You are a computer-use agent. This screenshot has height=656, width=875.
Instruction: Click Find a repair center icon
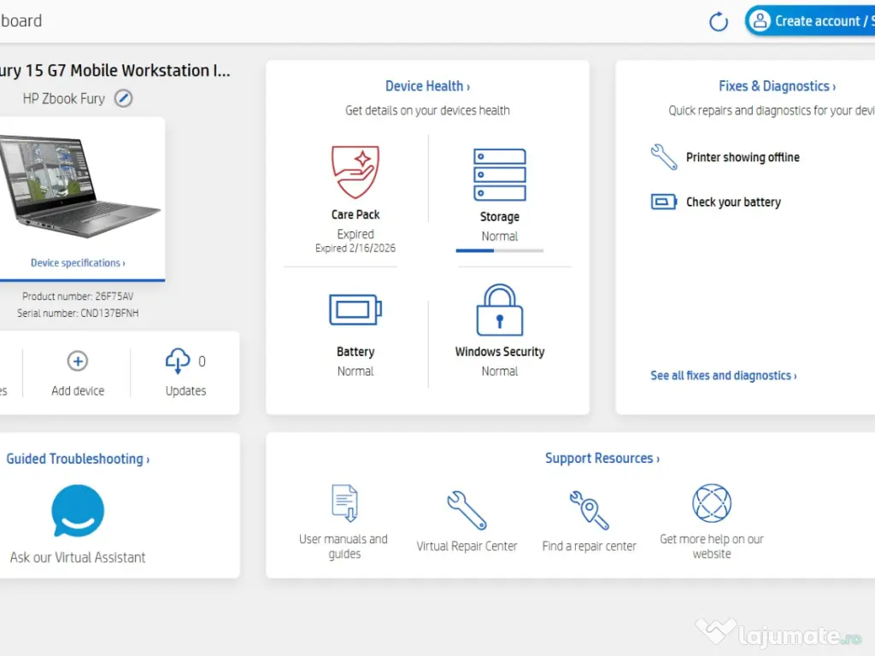click(589, 510)
